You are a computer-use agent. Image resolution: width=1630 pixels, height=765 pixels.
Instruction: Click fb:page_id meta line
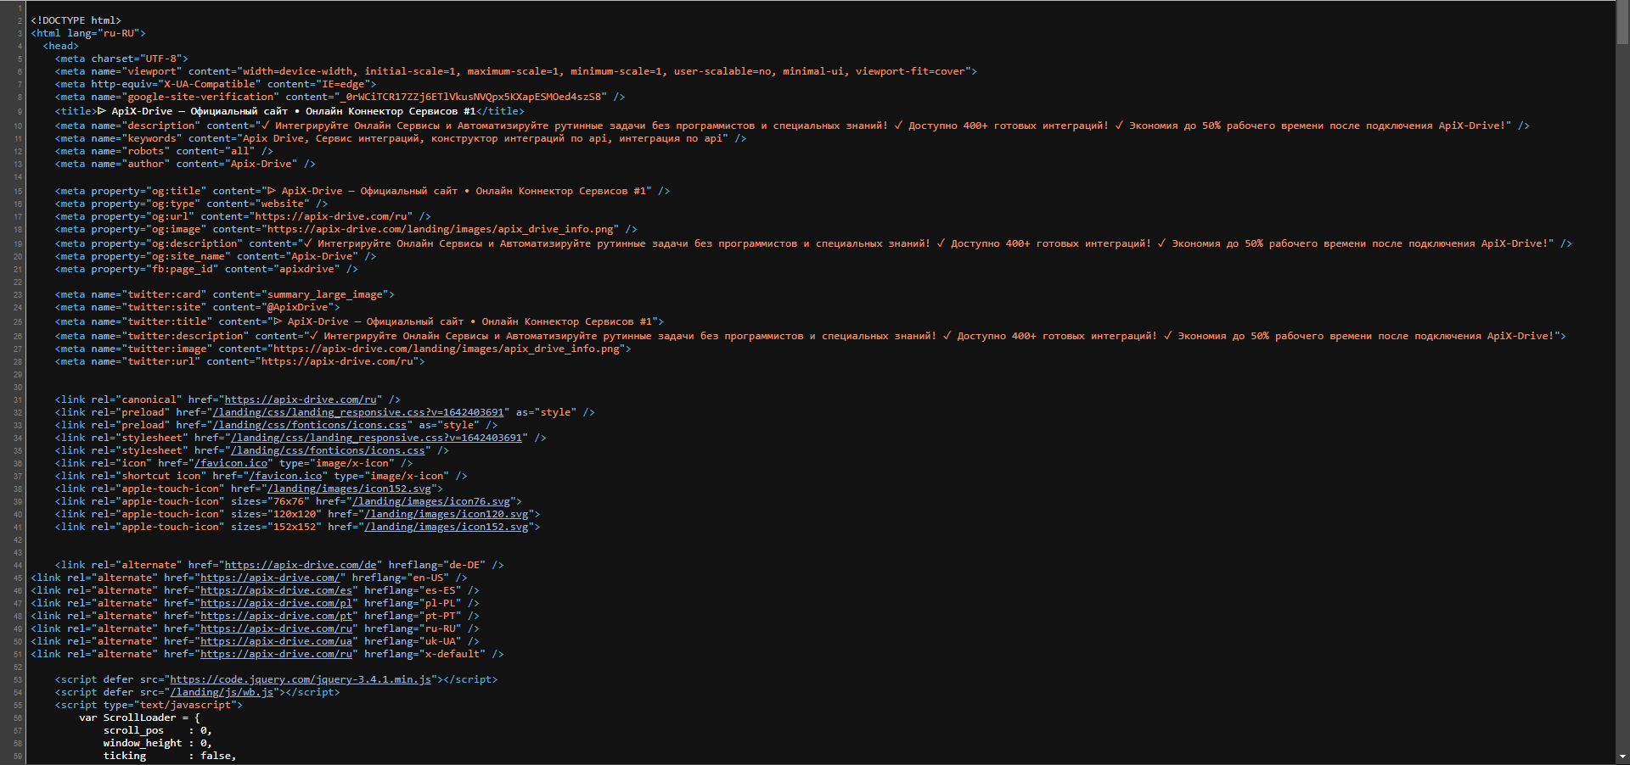[x=206, y=269]
